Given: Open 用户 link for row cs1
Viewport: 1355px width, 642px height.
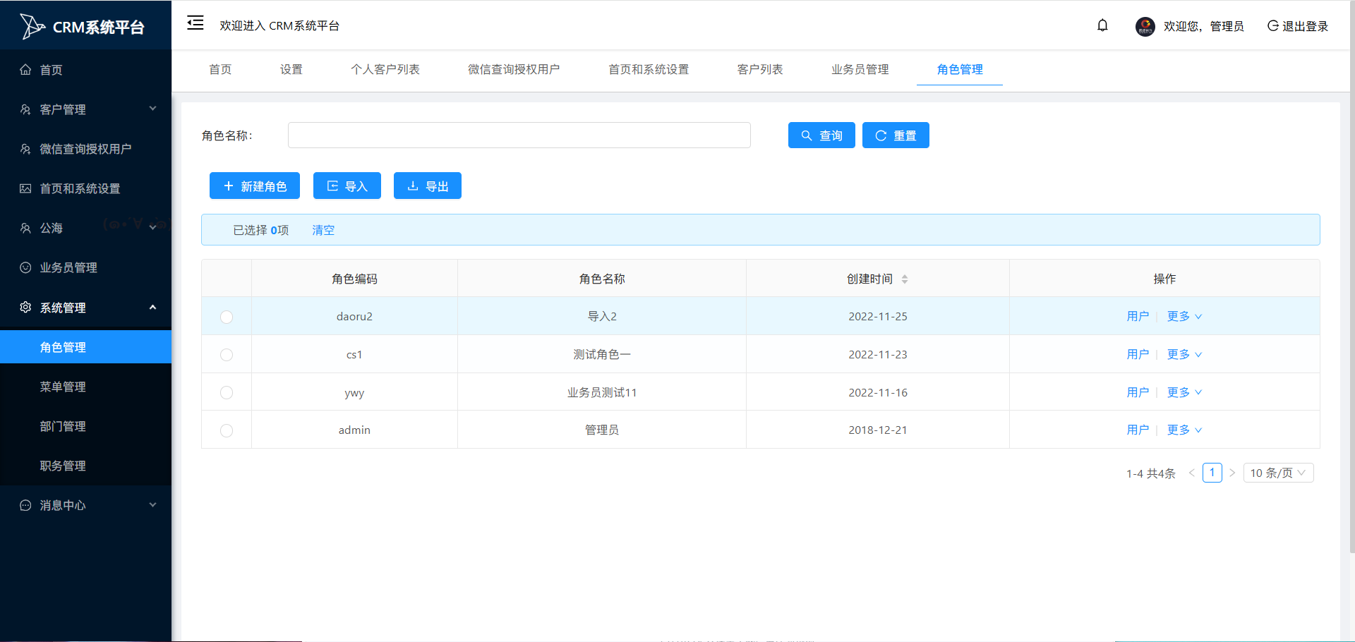Looking at the screenshot, I should coord(1138,354).
